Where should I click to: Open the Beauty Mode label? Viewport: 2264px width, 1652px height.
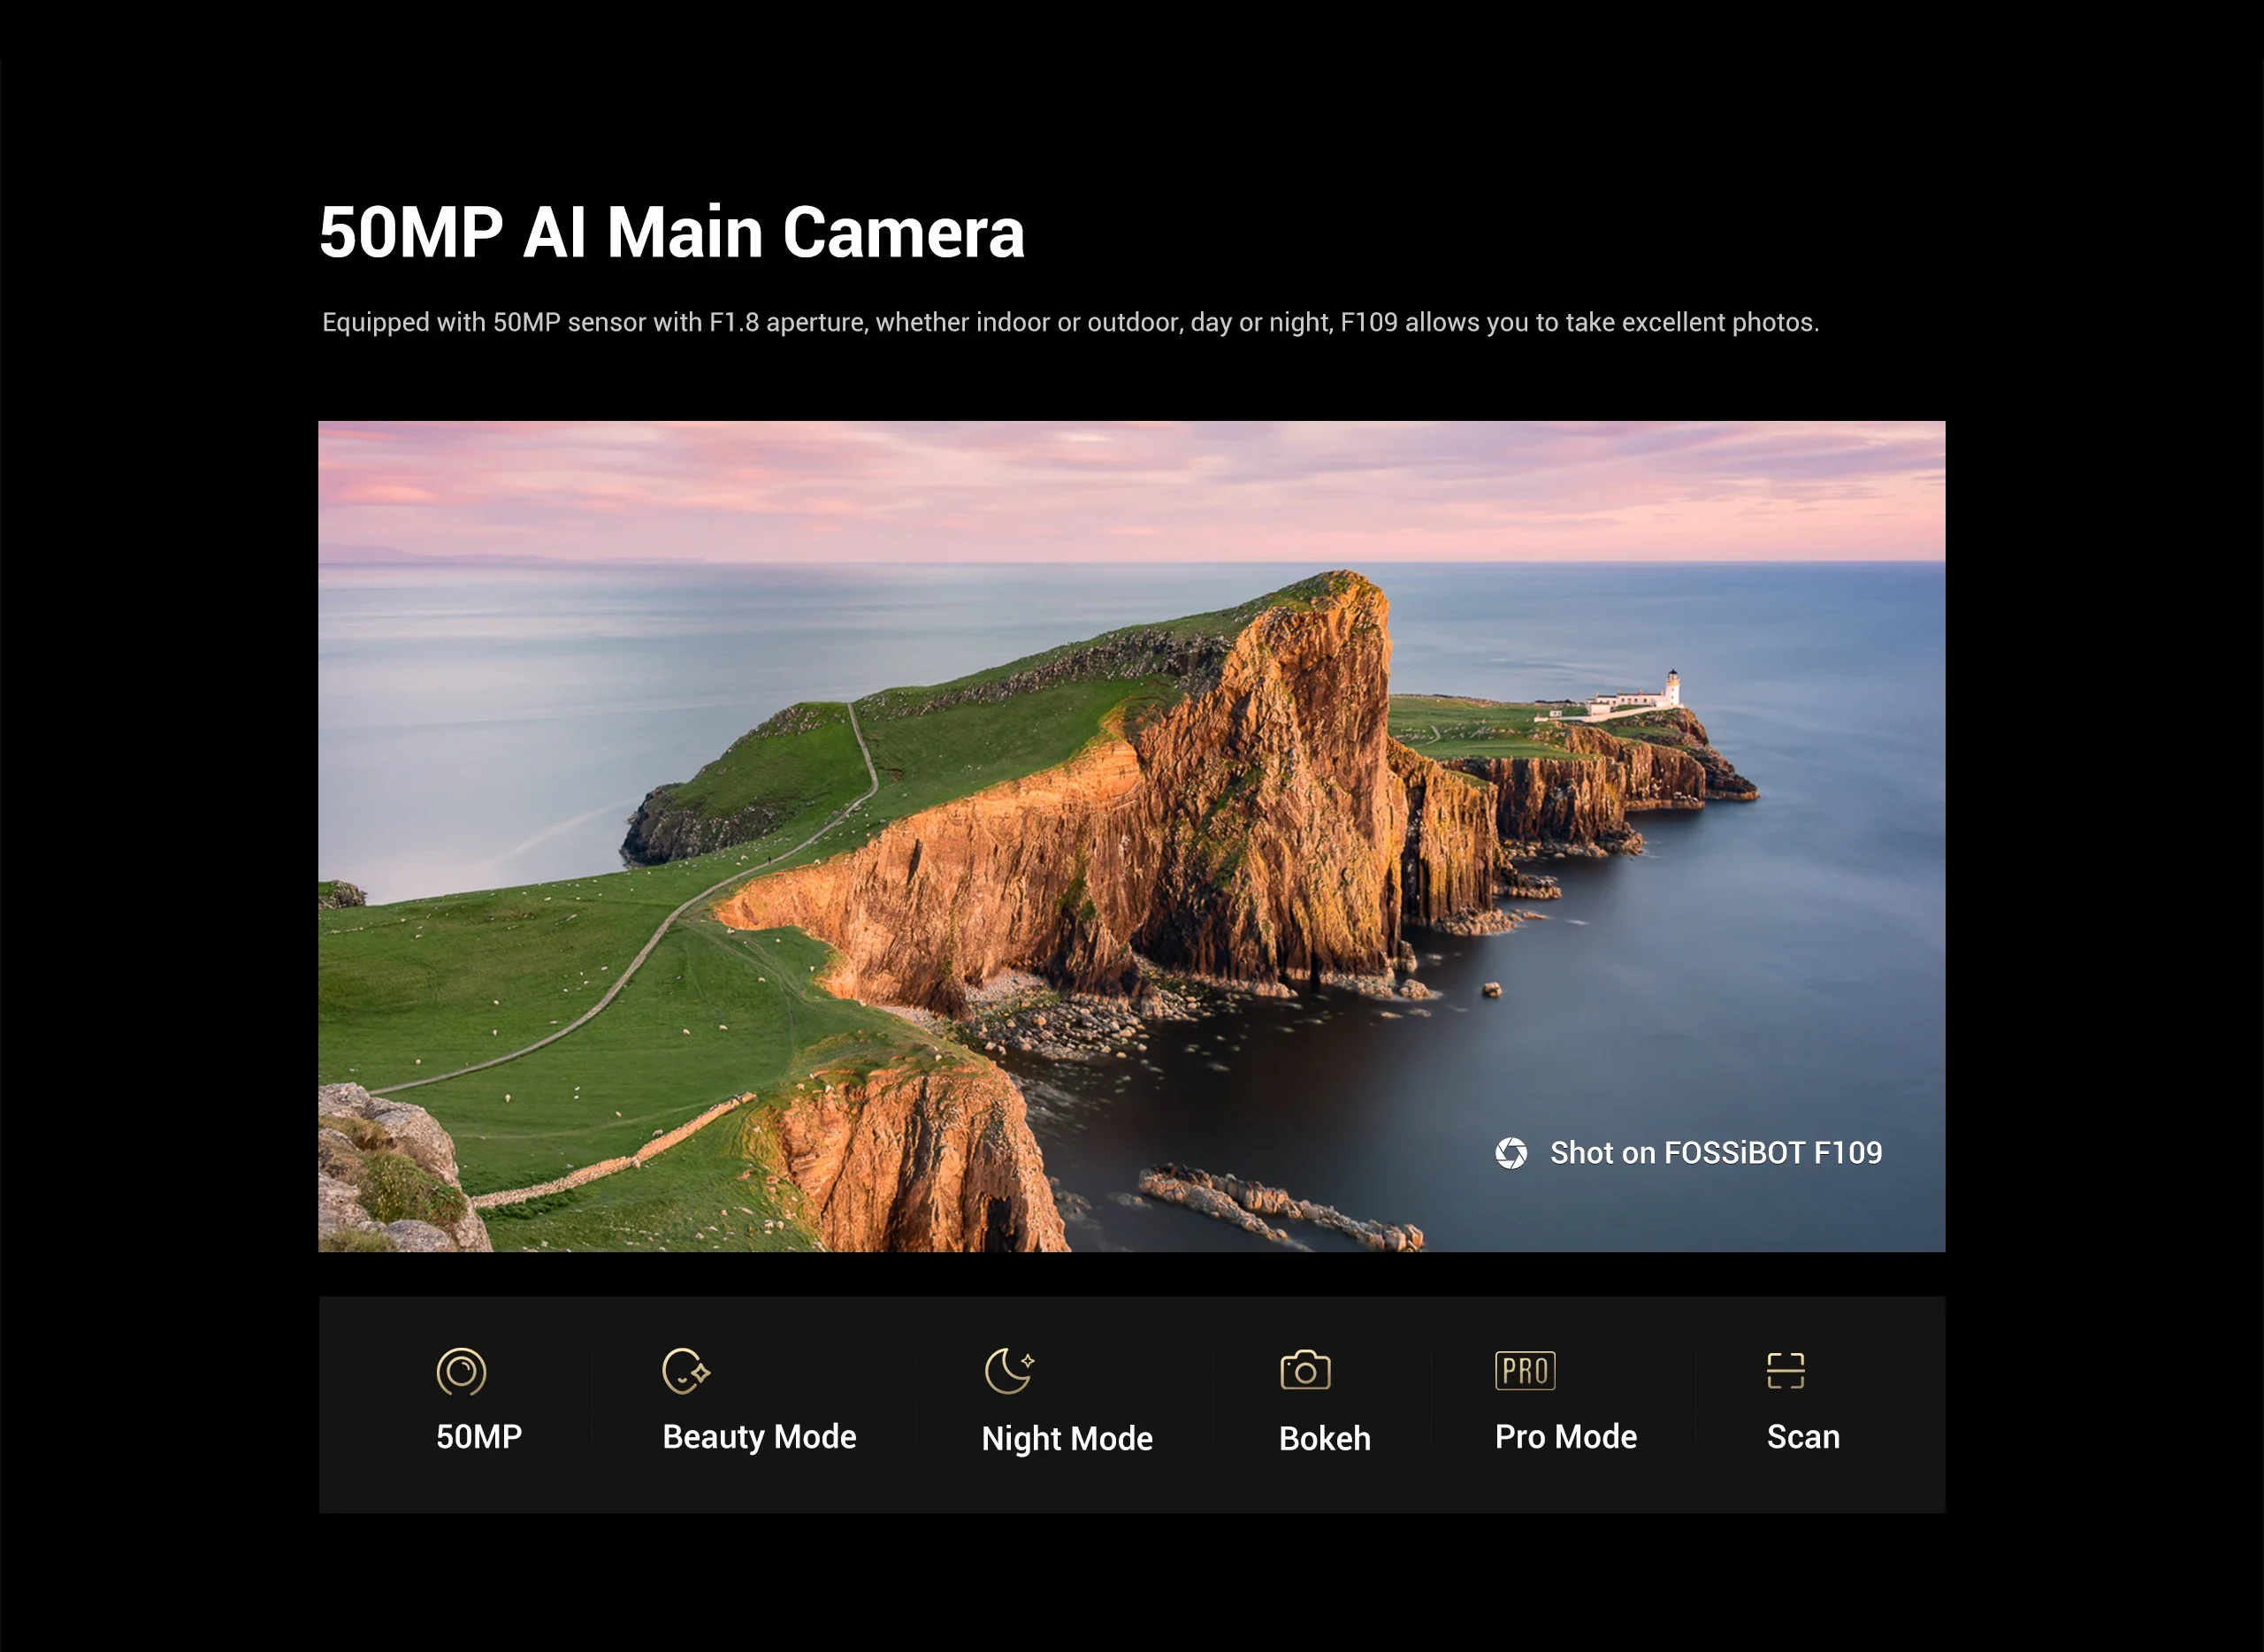(x=759, y=1437)
